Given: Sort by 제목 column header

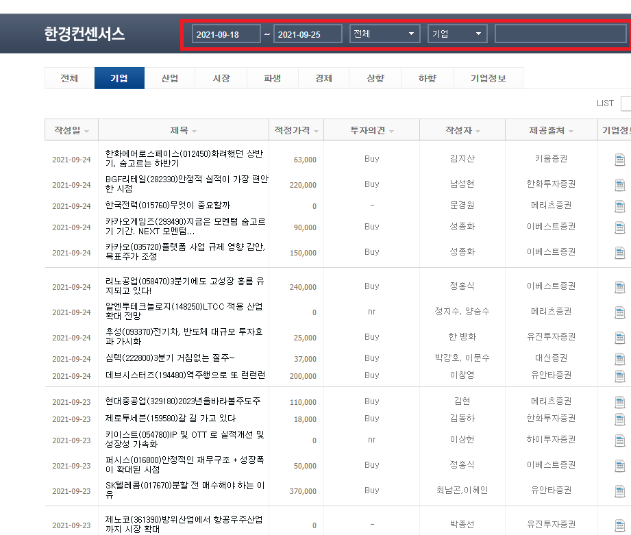Looking at the screenshot, I should tap(183, 130).
